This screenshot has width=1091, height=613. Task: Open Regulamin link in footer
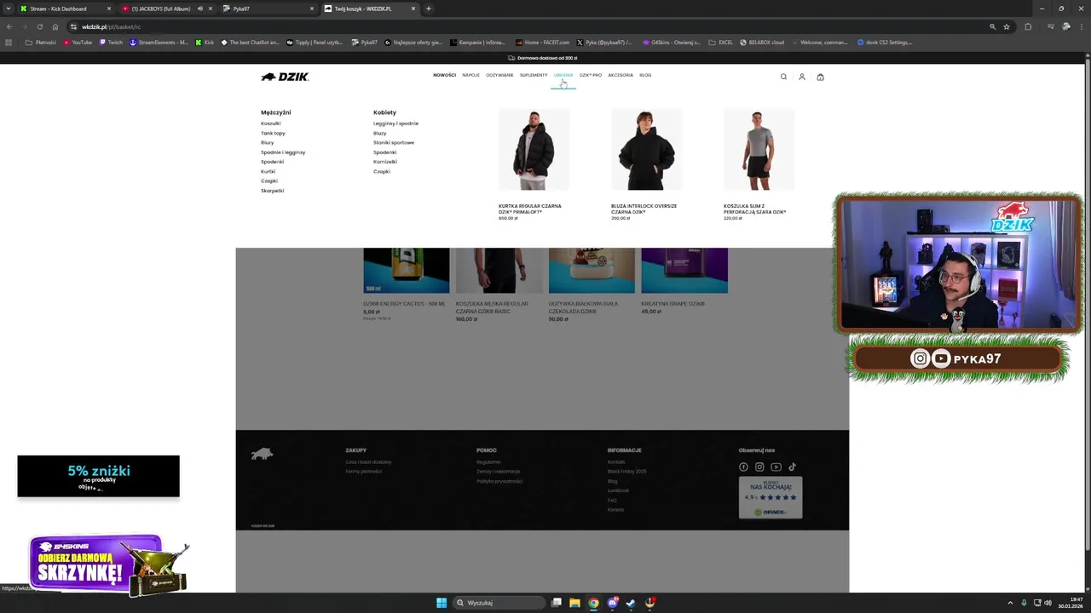point(488,461)
